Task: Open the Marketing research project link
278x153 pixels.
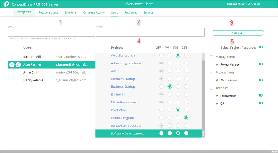Action: 125,102
